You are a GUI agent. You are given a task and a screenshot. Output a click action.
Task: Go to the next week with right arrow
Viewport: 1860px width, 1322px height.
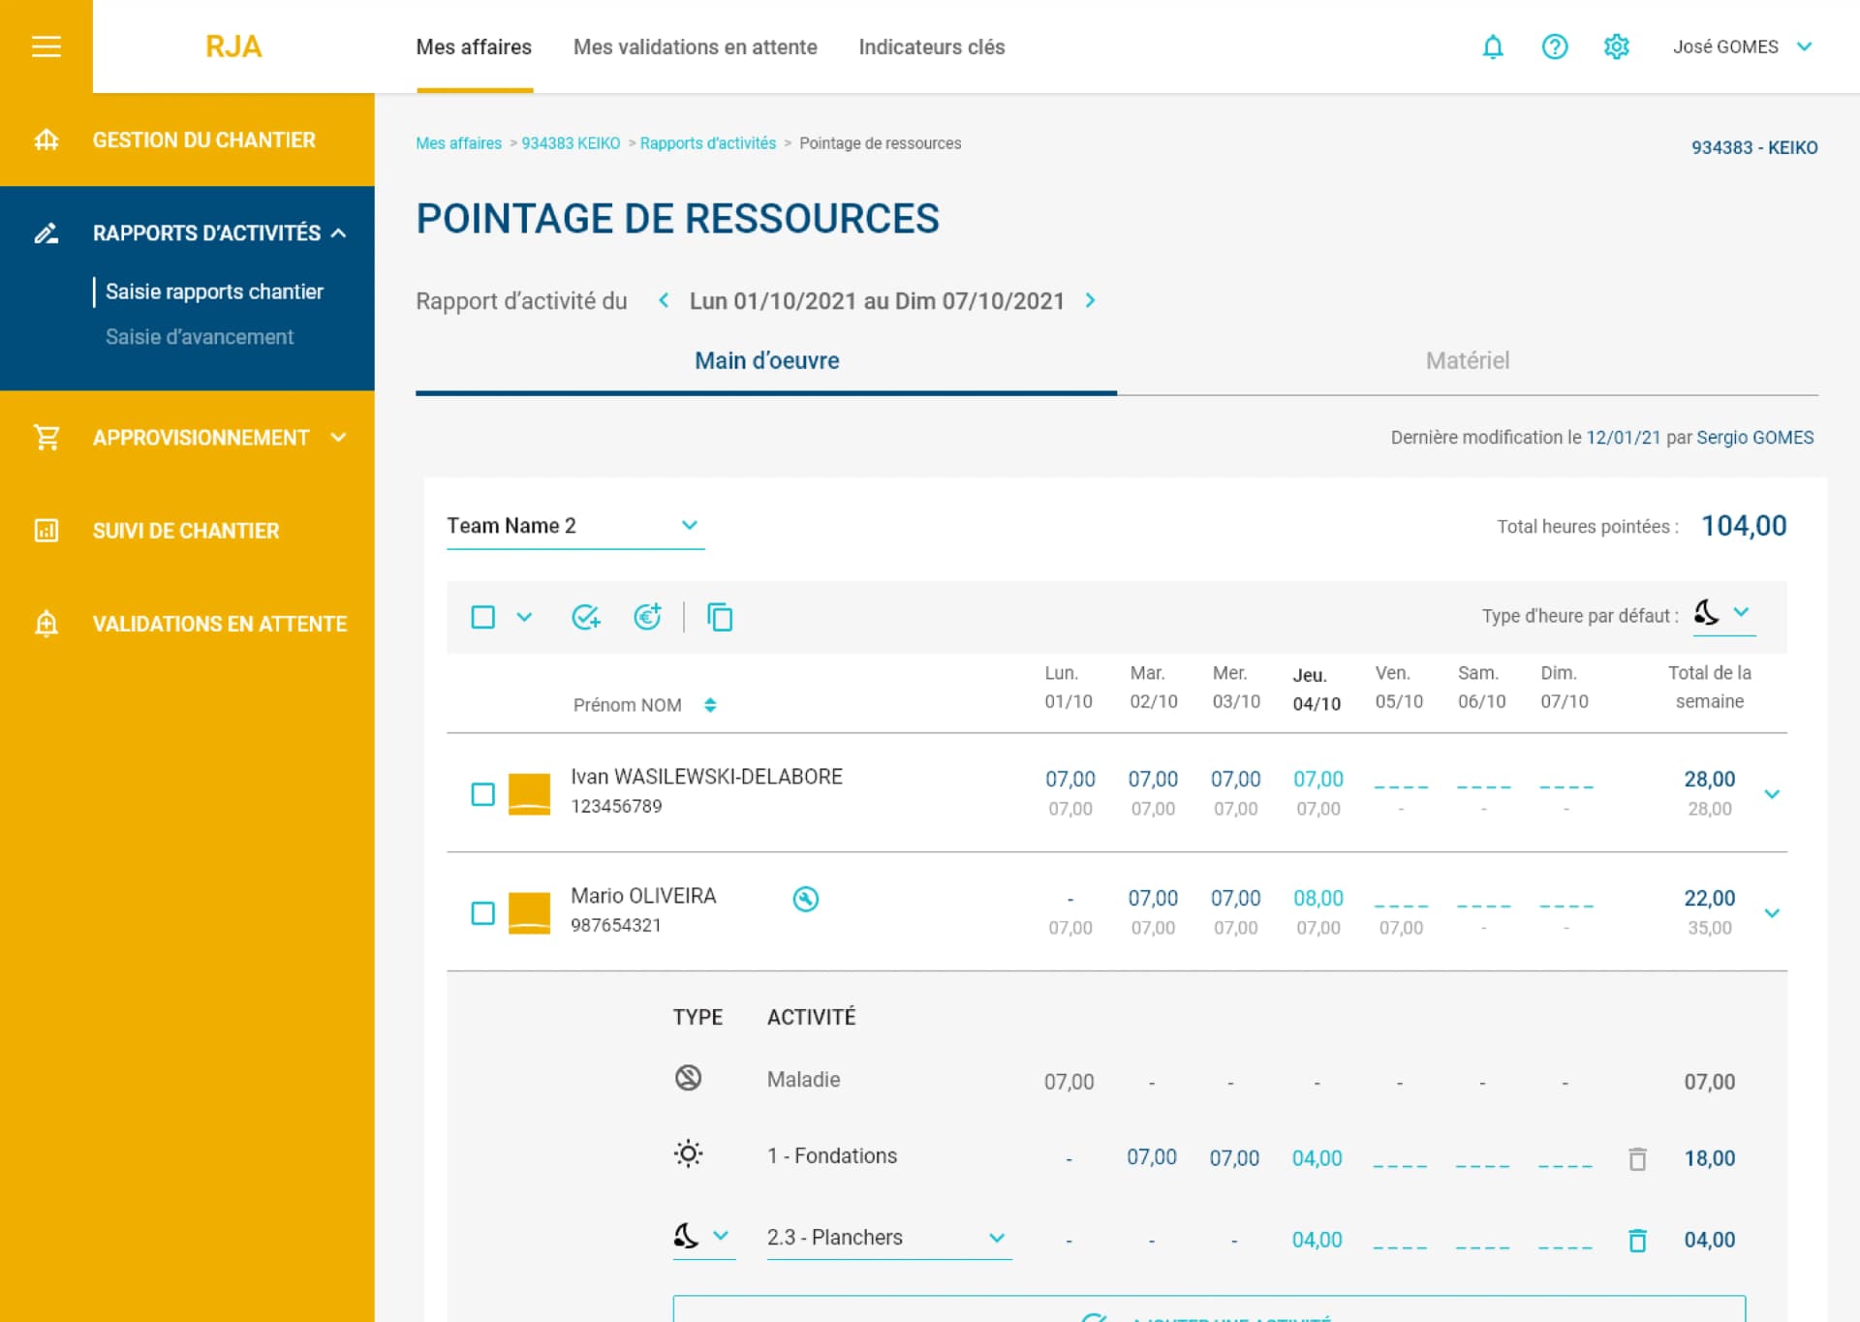pos(1091,300)
